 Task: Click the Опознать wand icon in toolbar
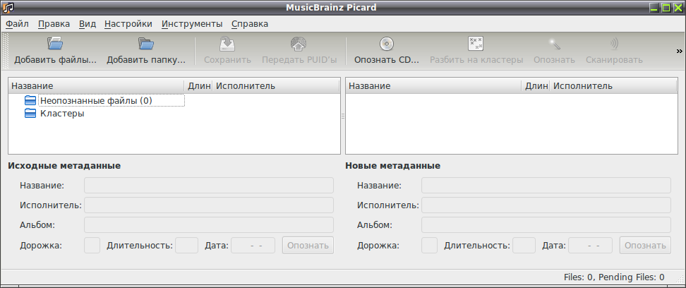(x=554, y=43)
